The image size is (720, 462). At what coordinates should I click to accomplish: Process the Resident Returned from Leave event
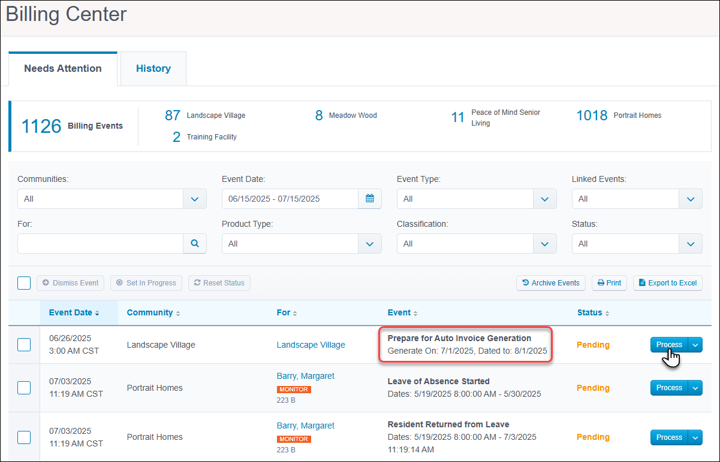(x=669, y=437)
